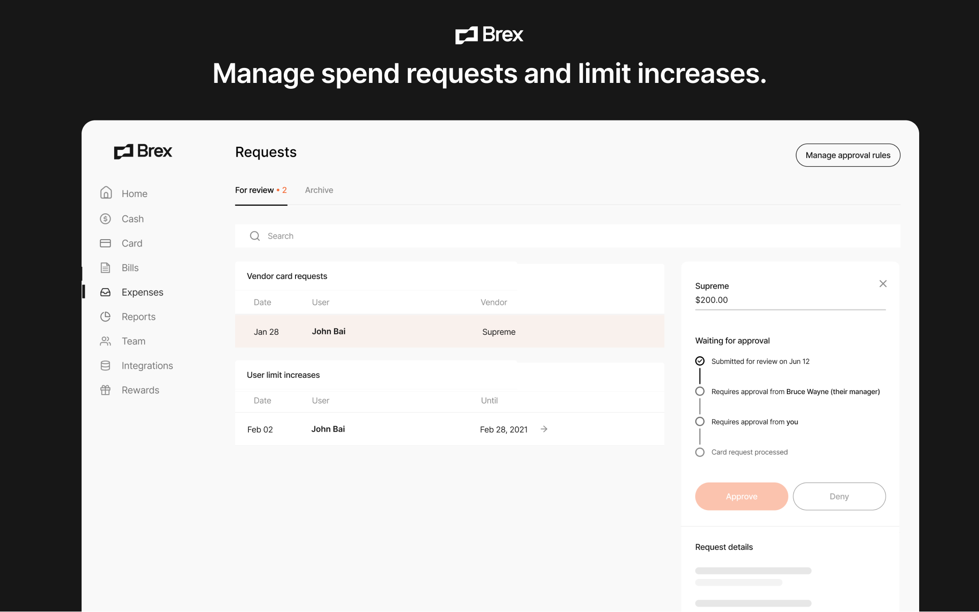Click the Manage approval rules button
Image resolution: width=979 pixels, height=612 pixels.
(x=848, y=155)
